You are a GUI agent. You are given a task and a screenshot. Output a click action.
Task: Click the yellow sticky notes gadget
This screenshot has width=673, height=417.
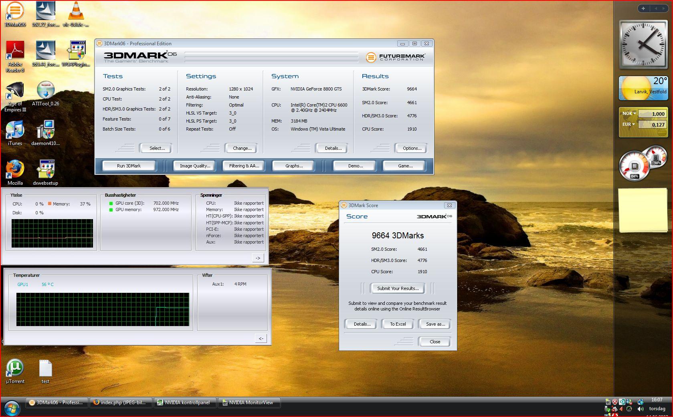click(643, 210)
